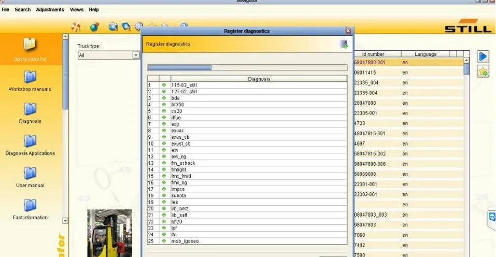Click green status dot for kubota row
The width and height of the screenshot is (496, 257).
point(164,195)
